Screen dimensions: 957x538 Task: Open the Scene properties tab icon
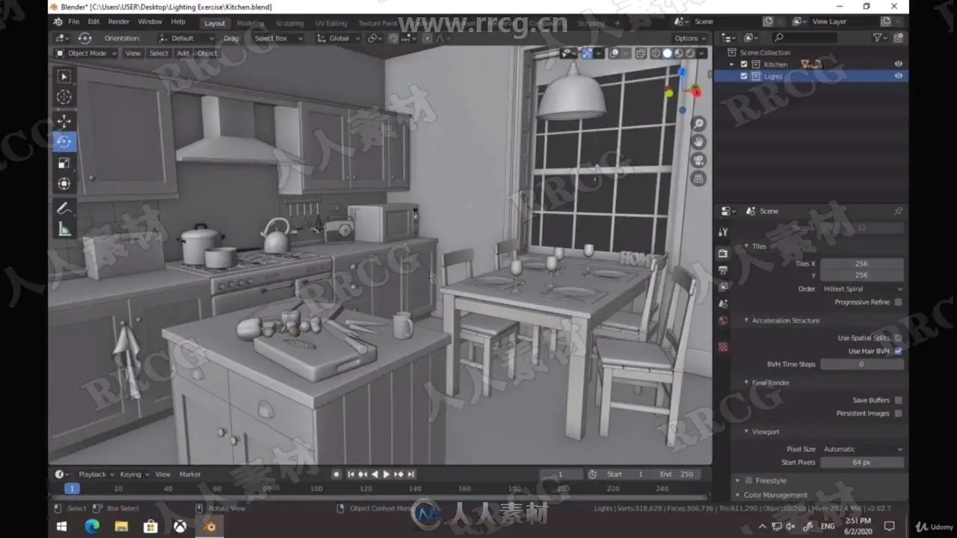pos(723,304)
